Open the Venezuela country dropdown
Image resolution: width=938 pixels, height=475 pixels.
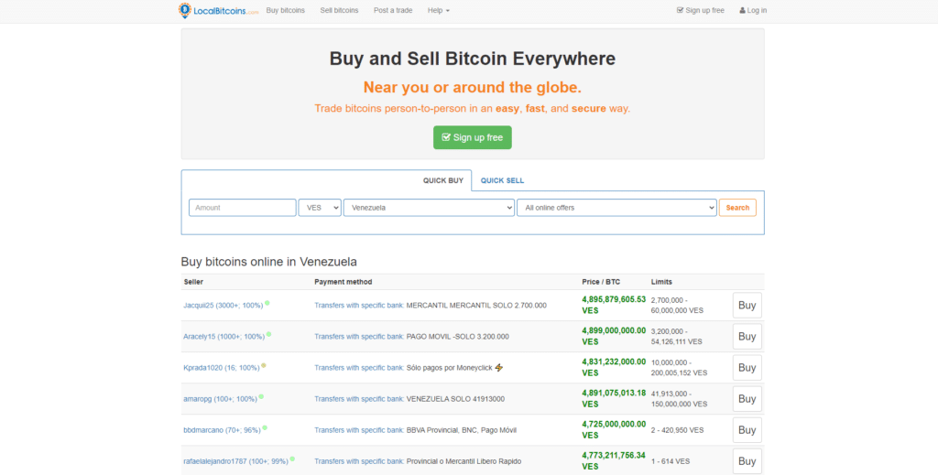(x=429, y=208)
